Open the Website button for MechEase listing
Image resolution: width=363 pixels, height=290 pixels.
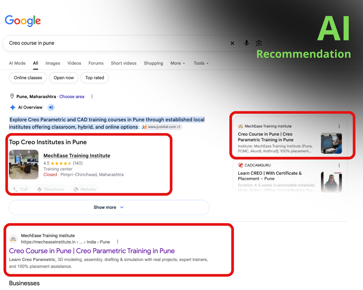pos(85,189)
